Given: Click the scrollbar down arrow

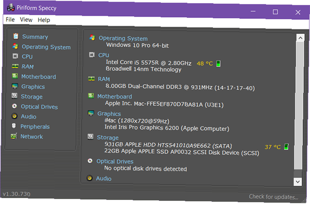Looking at the screenshot, I should (x=298, y=181).
